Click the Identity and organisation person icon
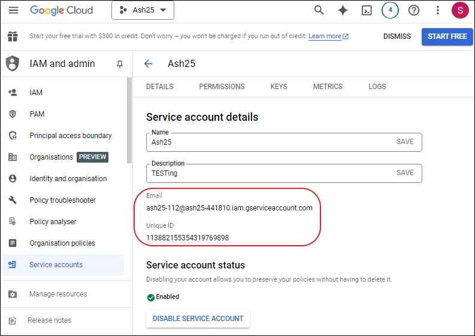This screenshot has width=475, height=336. [x=13, y=178]
